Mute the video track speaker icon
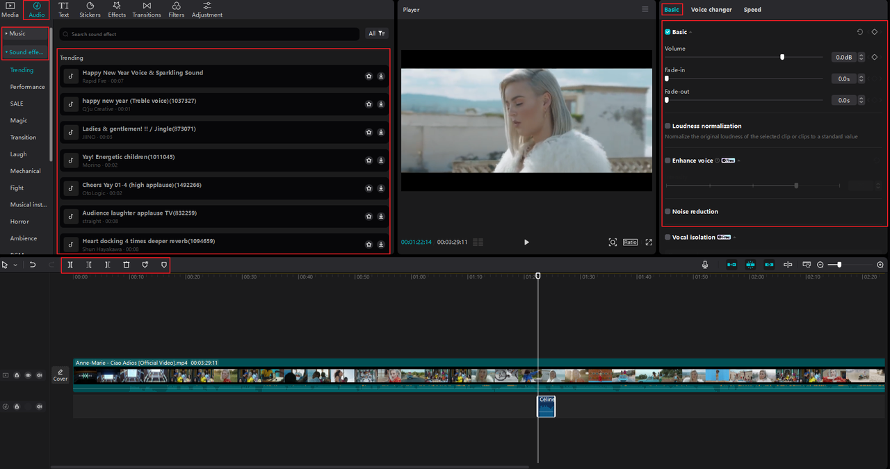This screenshot has height=469, width=890. tap(40, 375)
